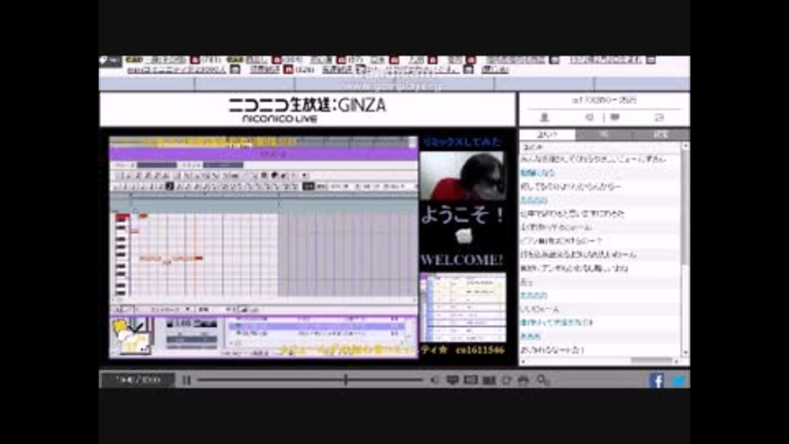789x444 pixels.
Task: Click the comment column header in list
Action: [x=600, y=147]
